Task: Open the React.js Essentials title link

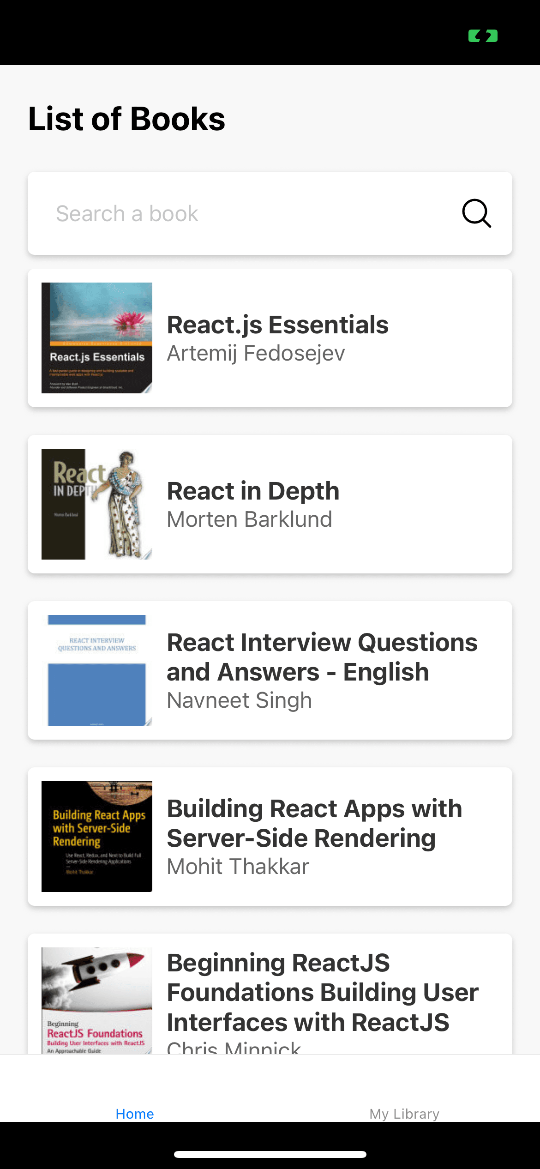Action: pyautogui.click(x=277, y=325)
